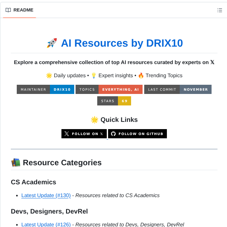Click 'Resources related to CS Academics' text
Image resolution: width=227 pixels, height=227 pixels.
117,195
